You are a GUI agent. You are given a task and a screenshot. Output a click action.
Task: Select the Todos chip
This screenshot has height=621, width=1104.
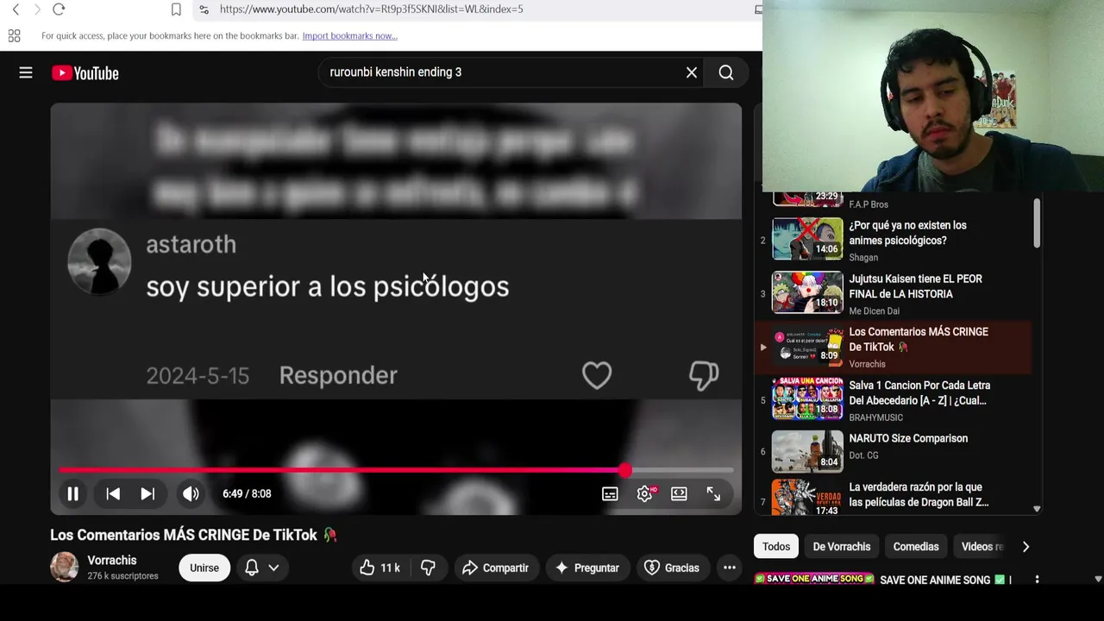coord(775,546)
